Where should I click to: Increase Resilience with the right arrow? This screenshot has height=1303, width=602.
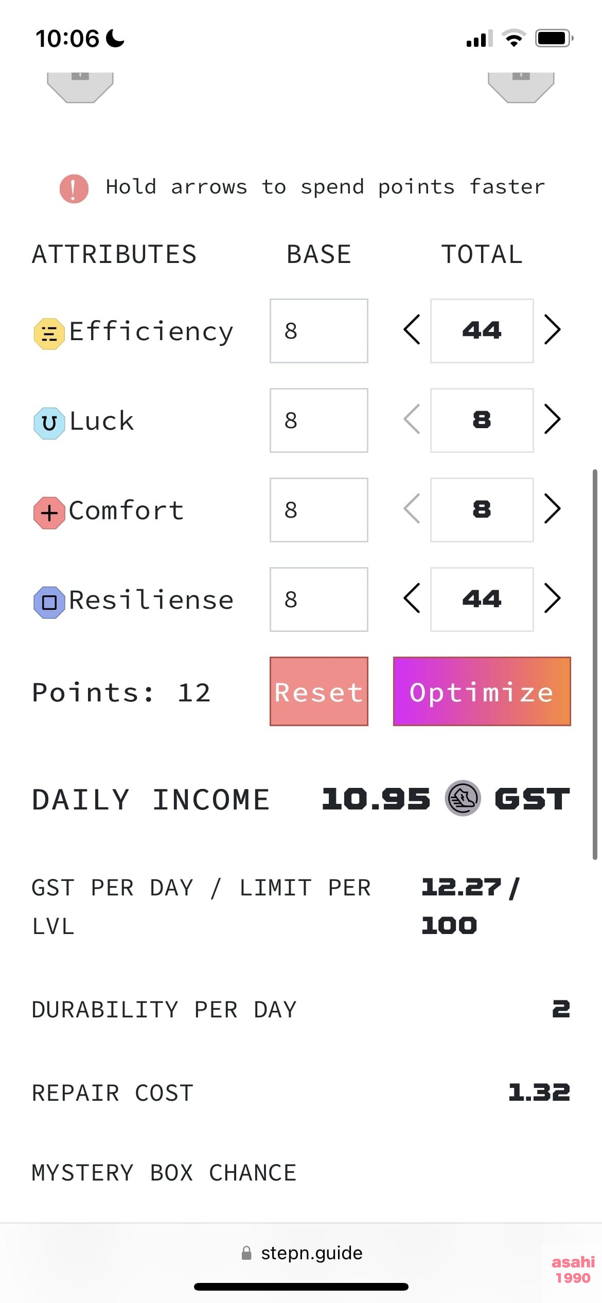[x=552, y=598]
